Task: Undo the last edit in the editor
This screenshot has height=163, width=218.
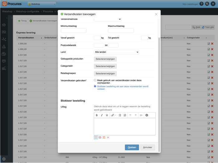Action: point(130,115)
